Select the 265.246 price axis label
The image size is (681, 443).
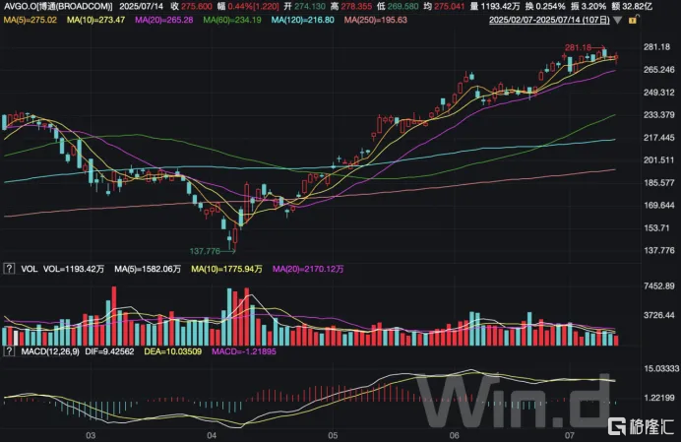[658, 70]
